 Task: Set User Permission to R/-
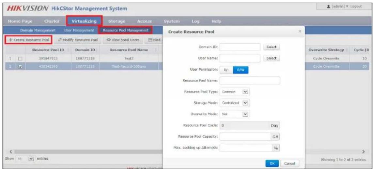[x=225, y=71]
